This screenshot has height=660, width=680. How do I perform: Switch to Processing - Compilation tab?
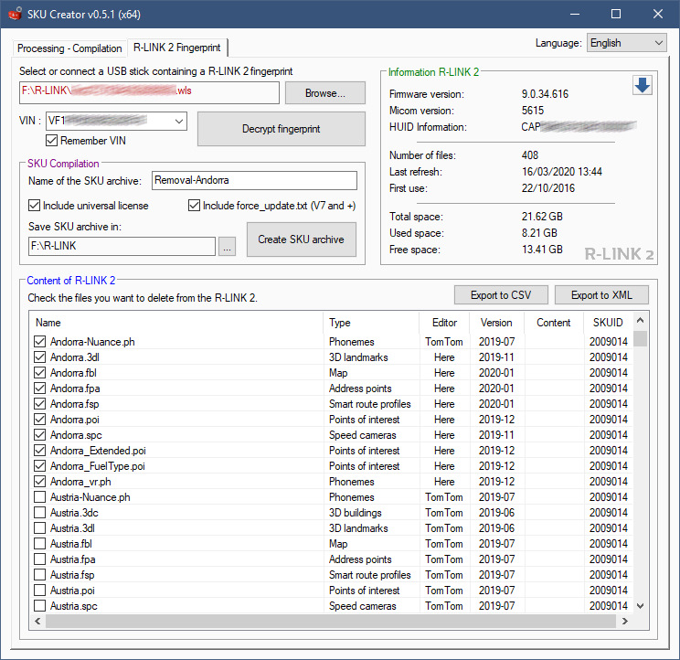click(69, 48)
